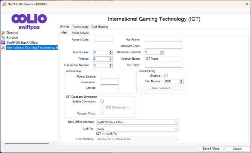
Task: Open the Back Office Interface dropdown
Action: pyautogui.click(x=137, y=122)
